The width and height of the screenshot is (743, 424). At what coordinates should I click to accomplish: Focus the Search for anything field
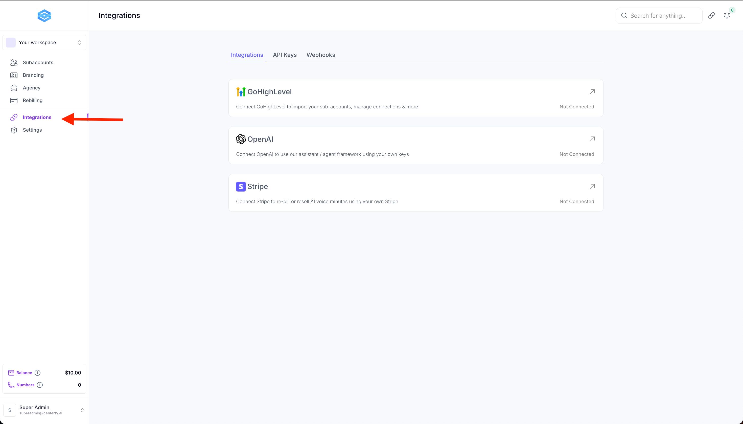point(661,16)
